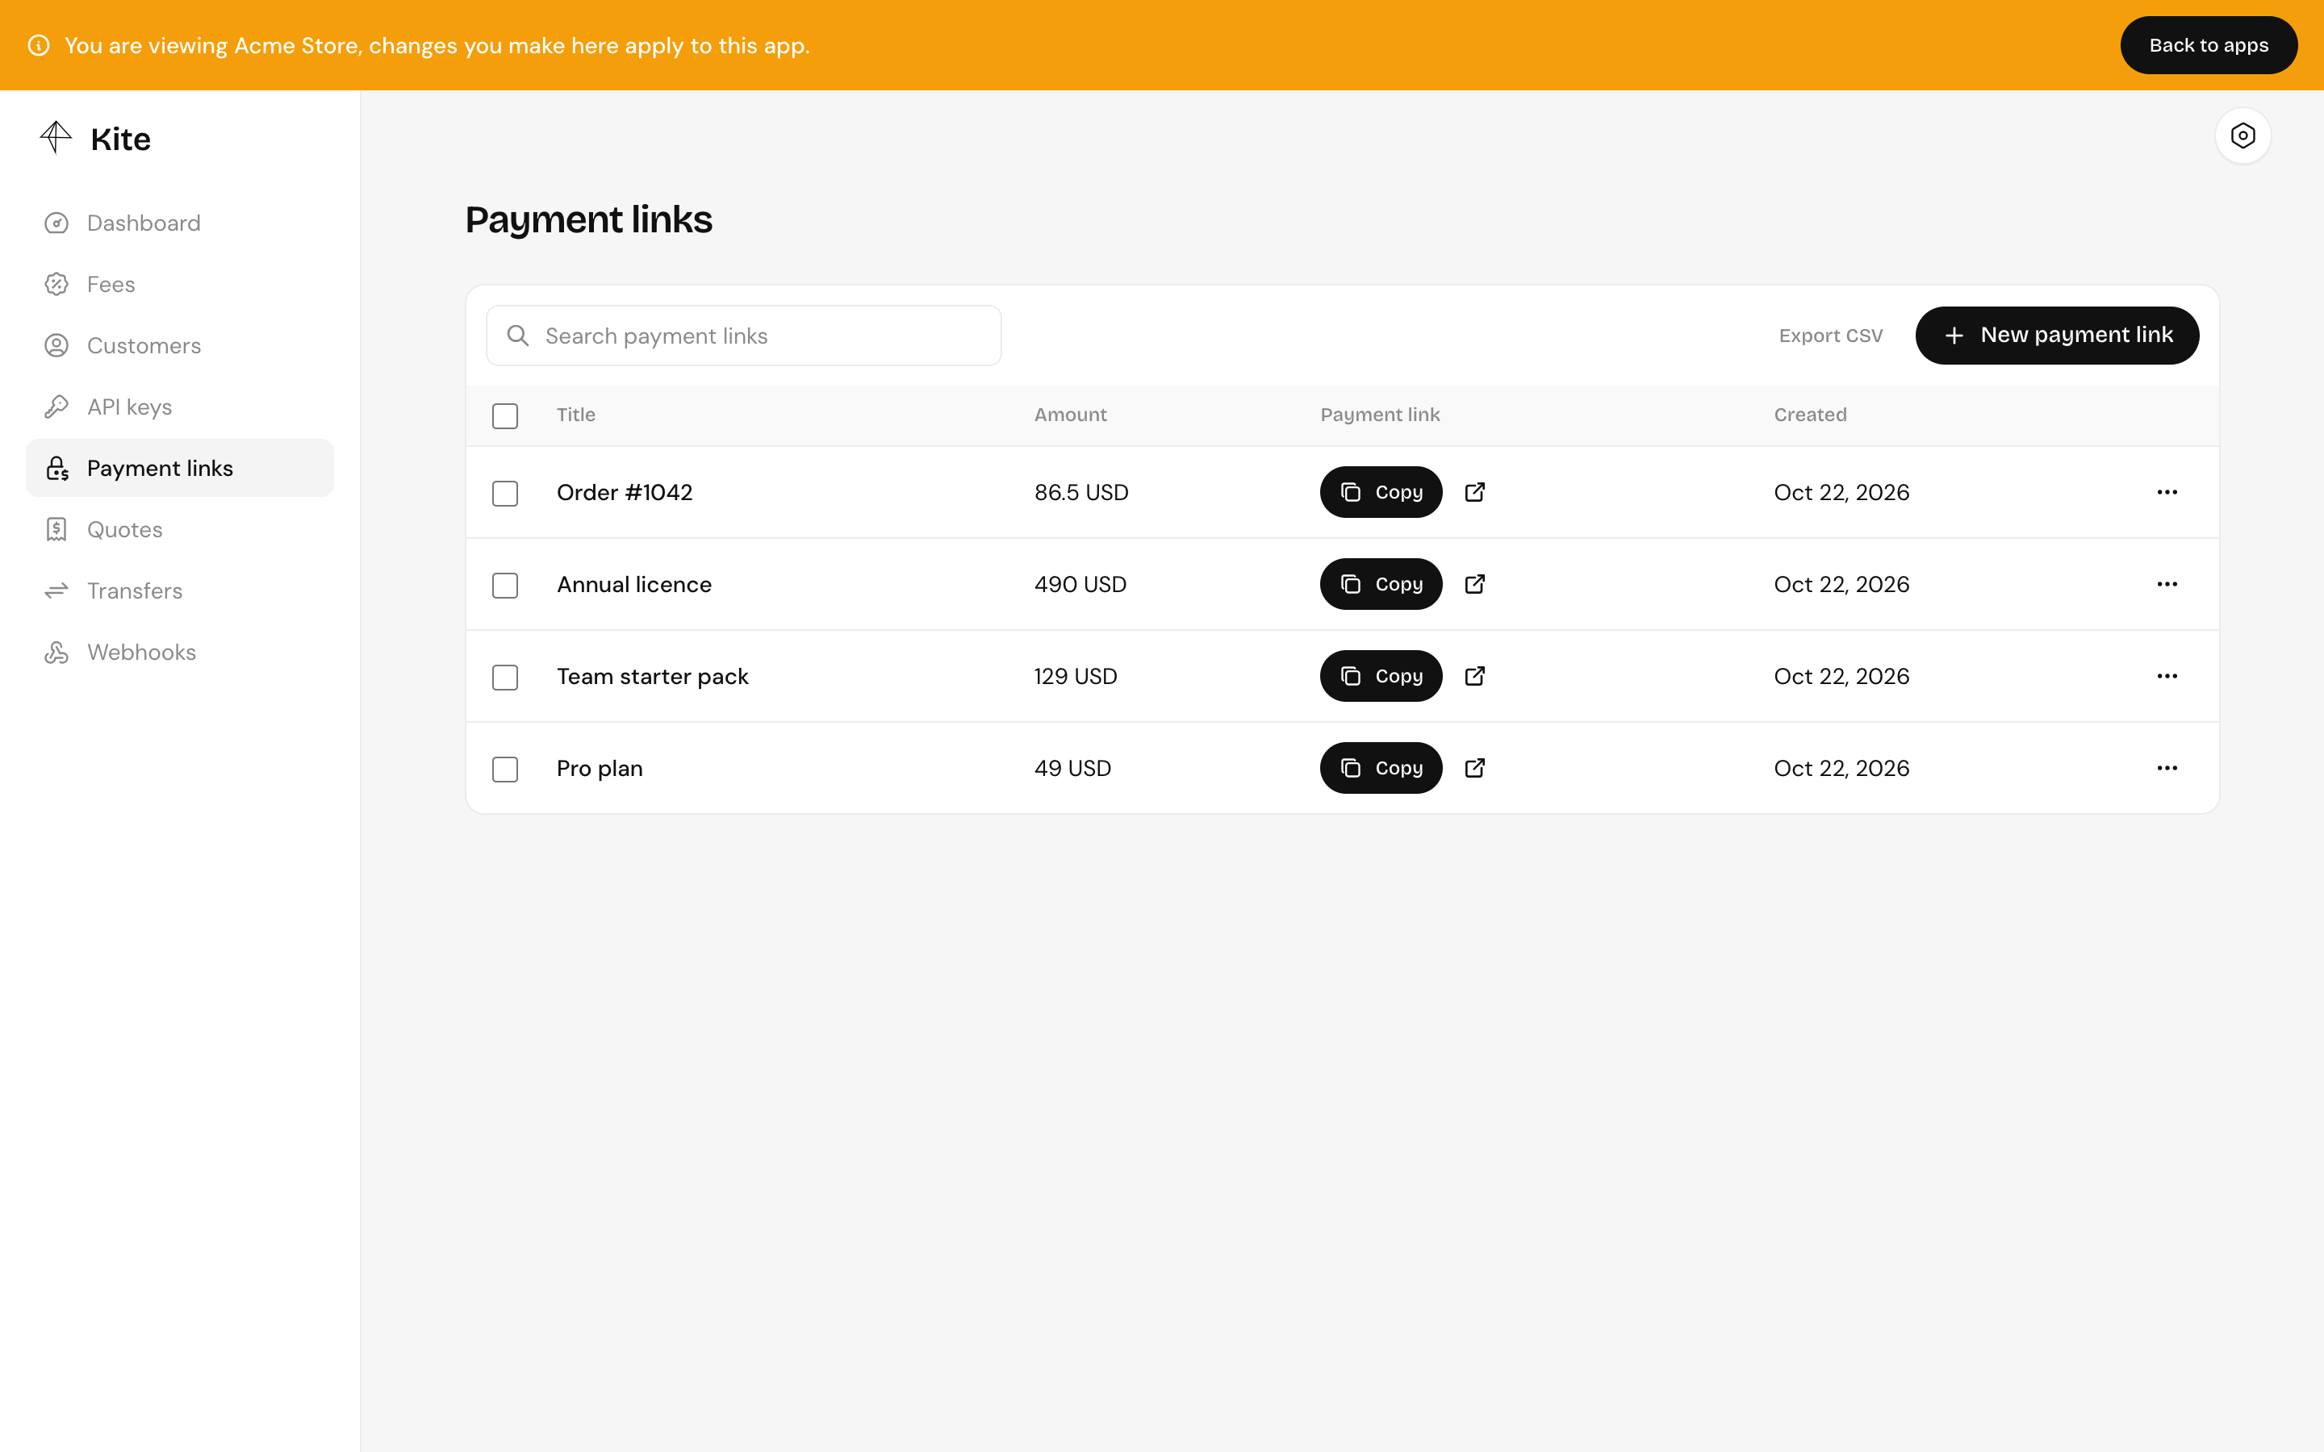
Task: Click the Pro plan title text
Action: [x=600, y=770]
